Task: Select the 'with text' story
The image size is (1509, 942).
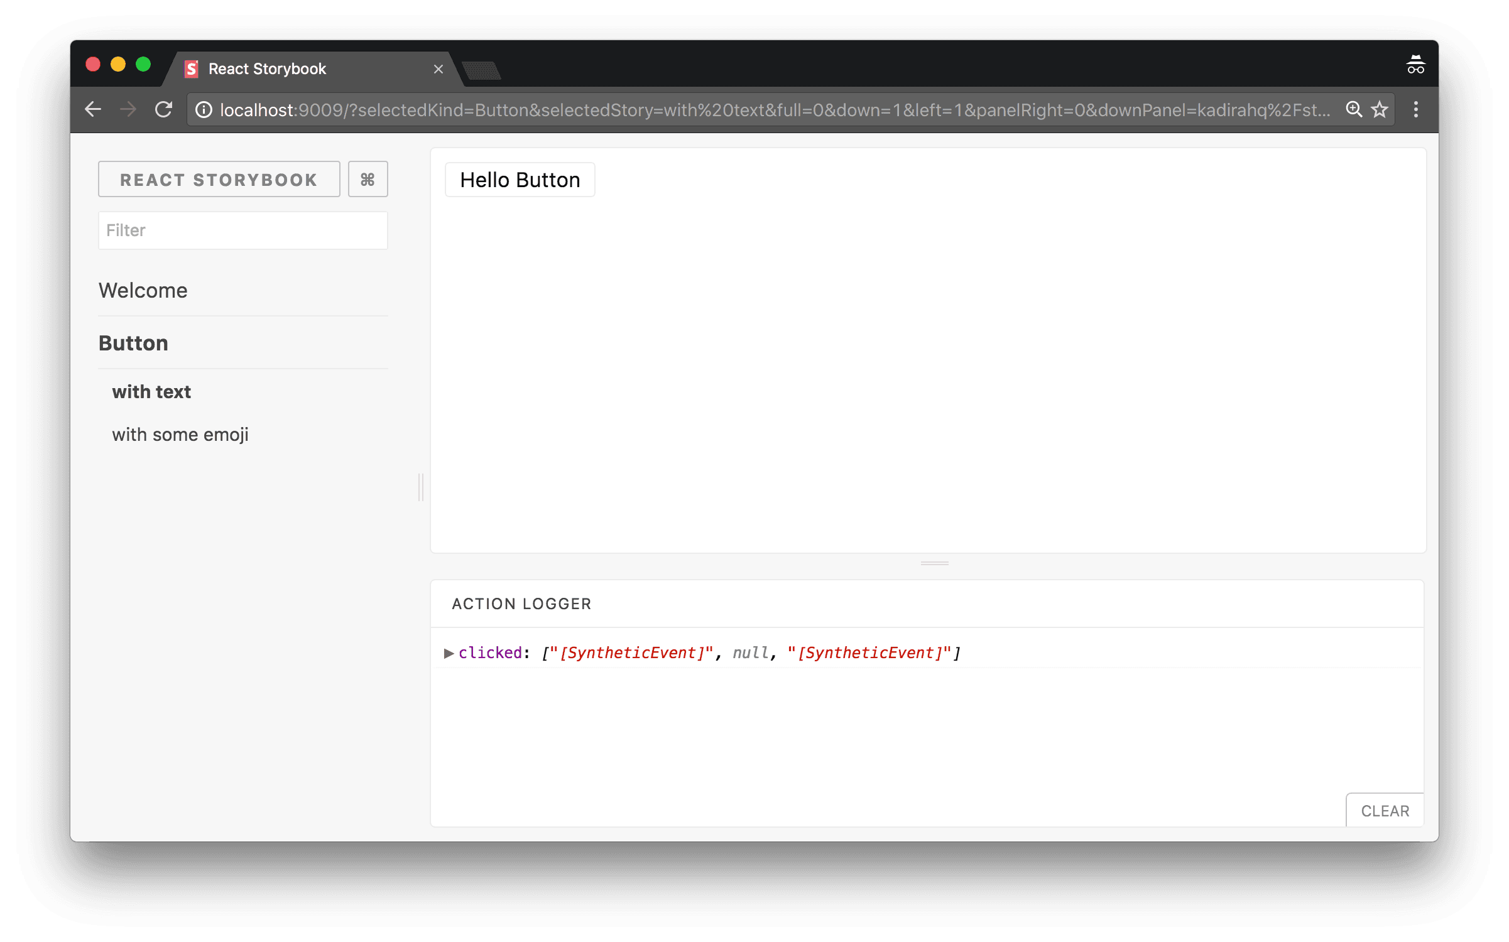Action: pyautogui.click(x=151, y=392)
